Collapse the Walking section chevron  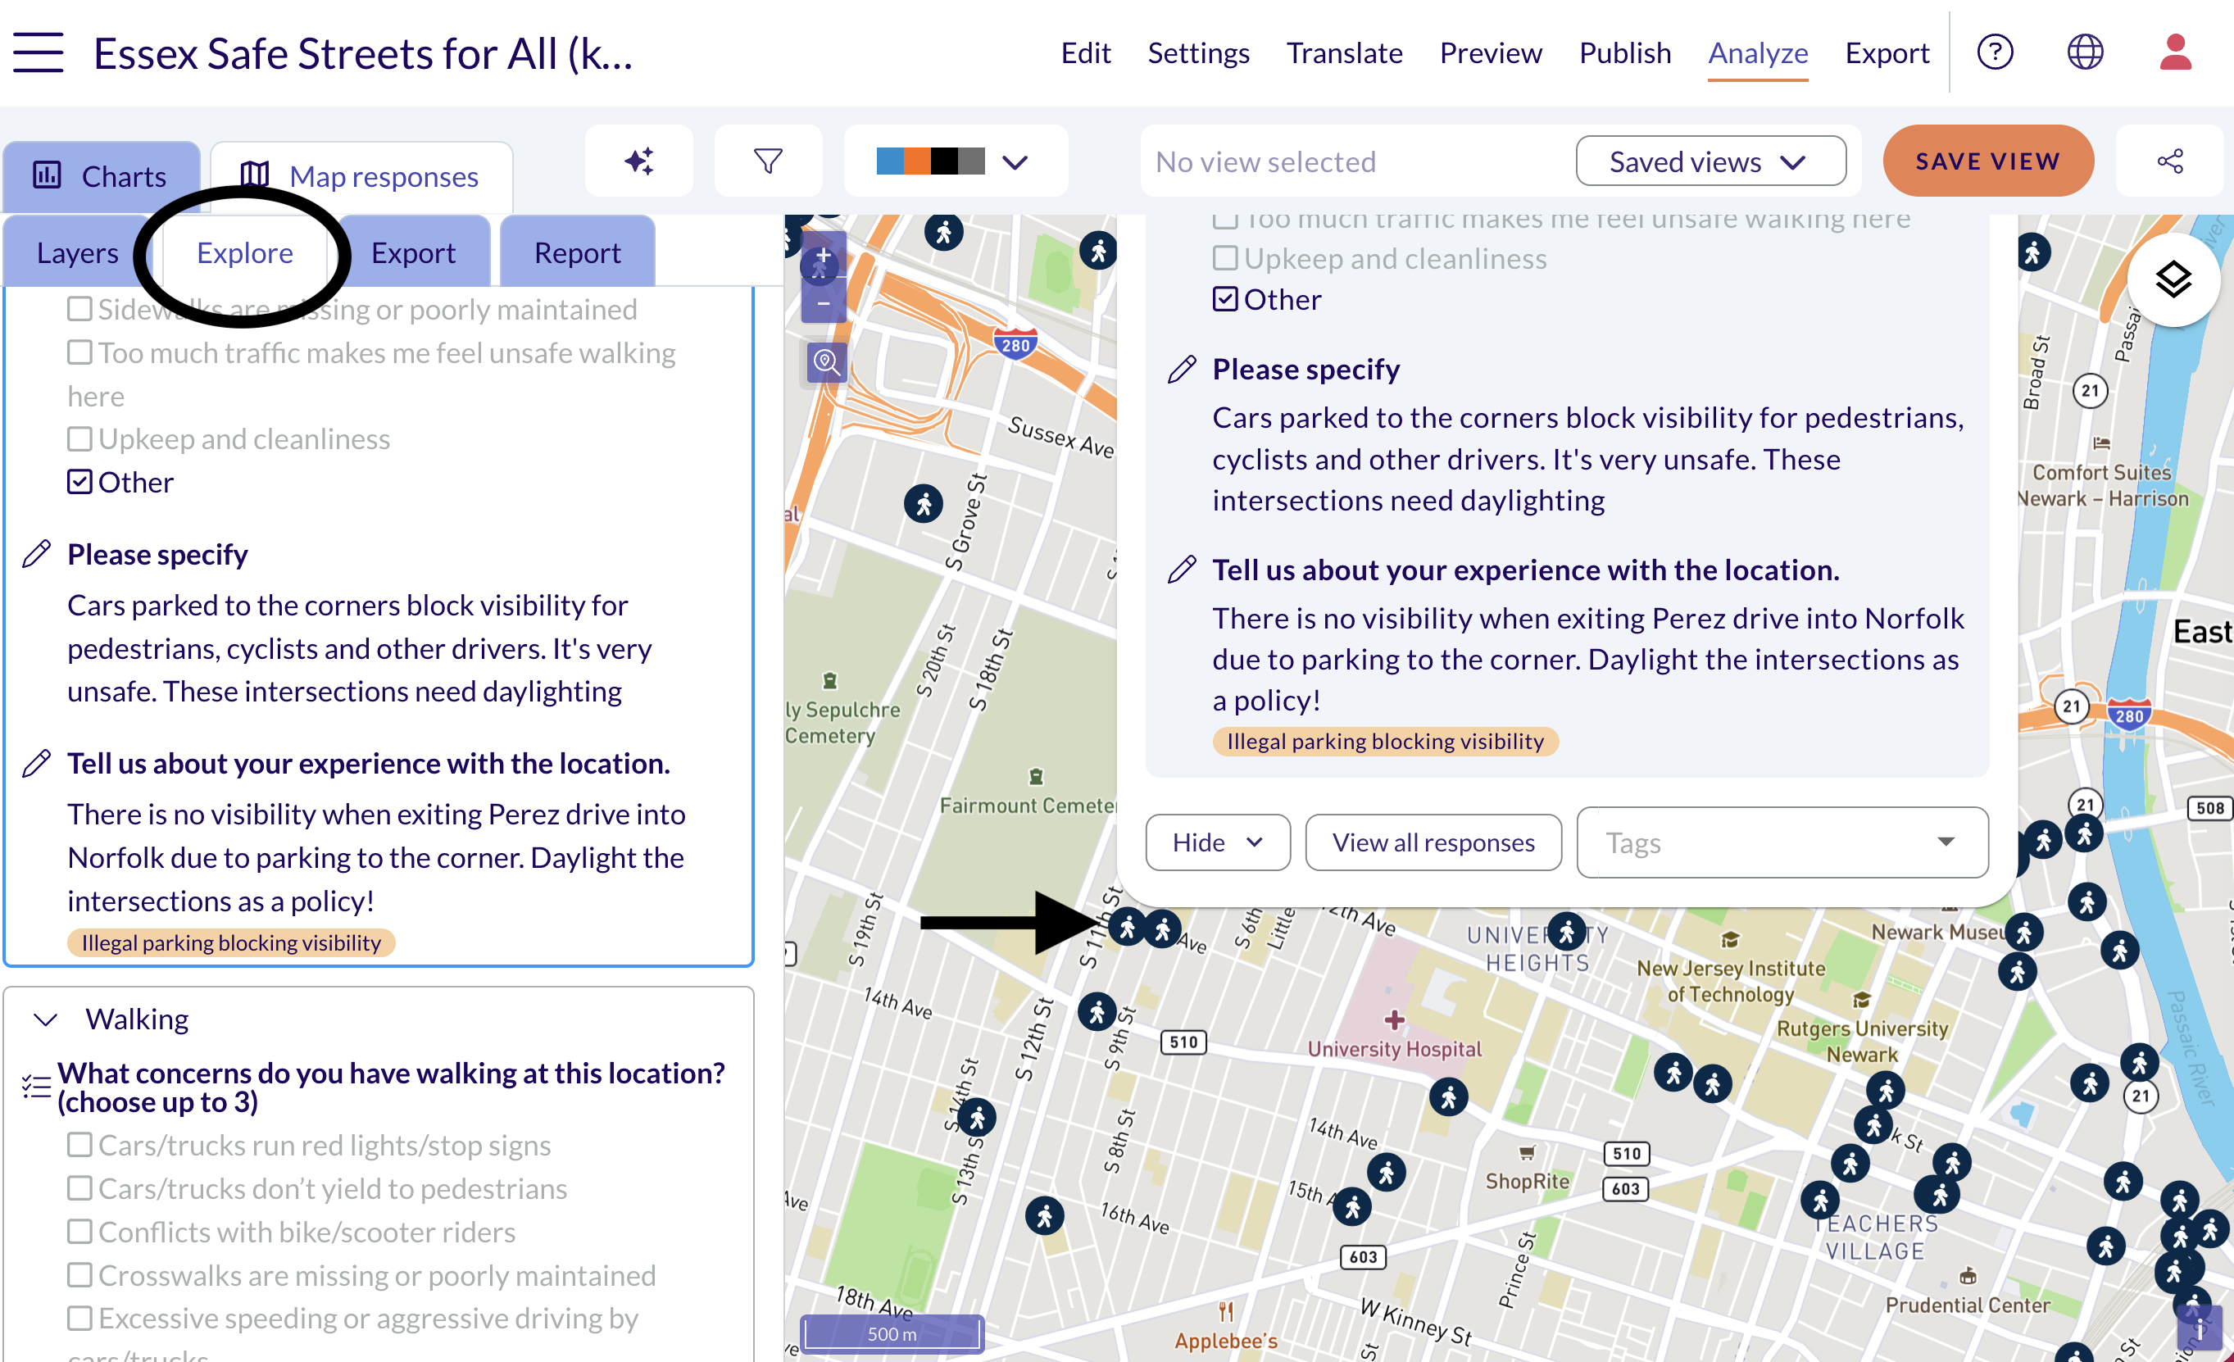(45, 1019)
